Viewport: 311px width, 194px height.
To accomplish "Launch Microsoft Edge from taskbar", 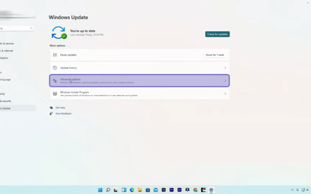I will click(x=132, y=190).
